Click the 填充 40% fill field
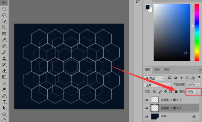Screen dimensions: 202x122 click(x=191, y=92)
